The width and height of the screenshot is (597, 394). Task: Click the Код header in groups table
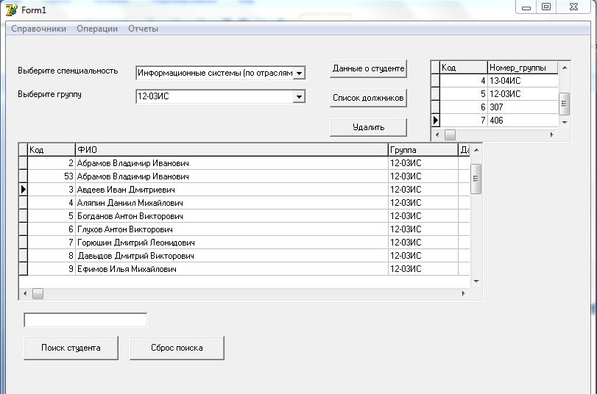coord(464,68)
